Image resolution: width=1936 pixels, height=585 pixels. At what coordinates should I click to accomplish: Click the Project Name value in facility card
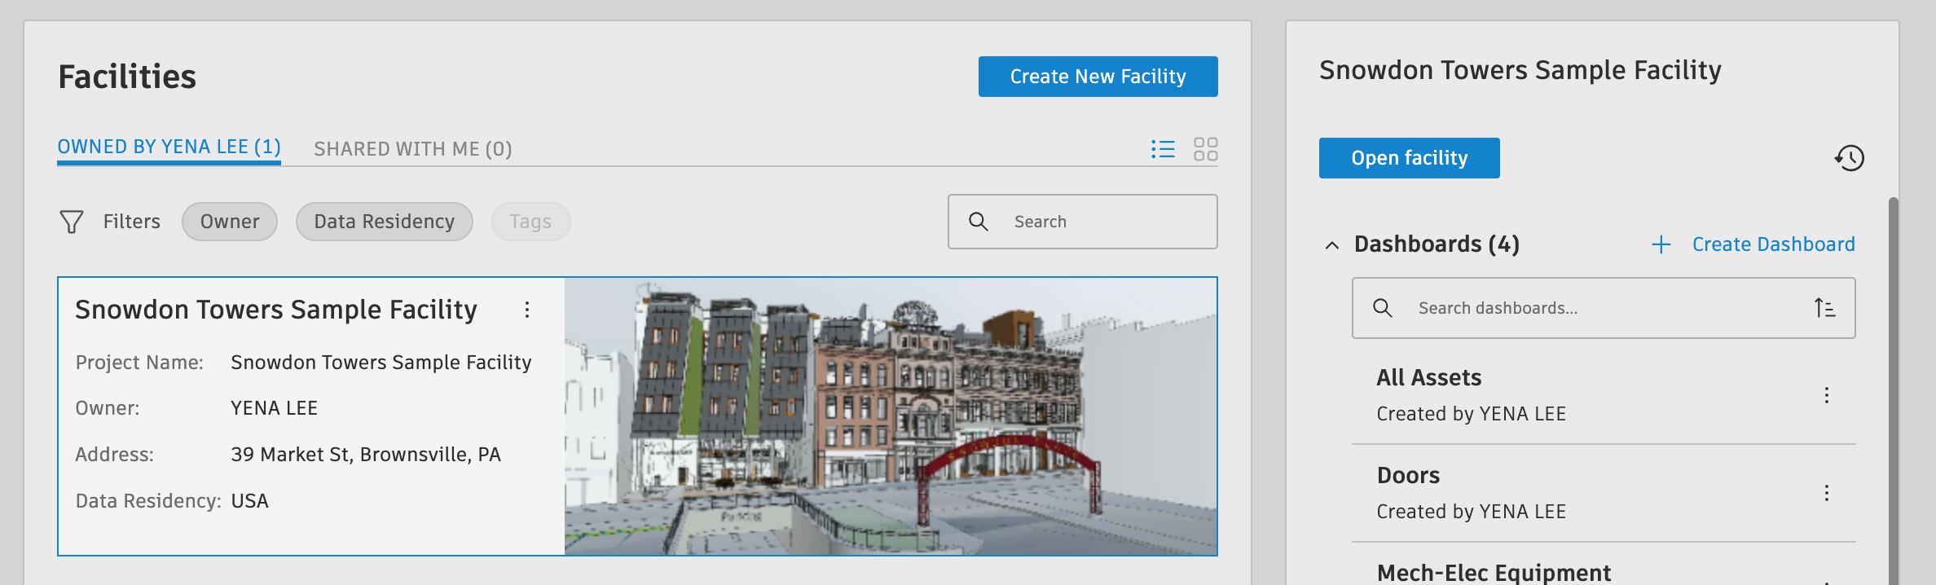(381, 363)
